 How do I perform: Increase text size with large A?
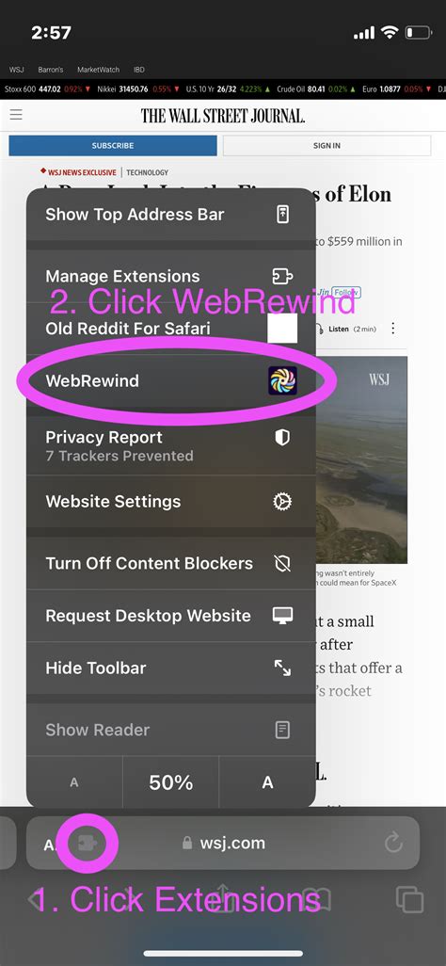pyautogui.click(x=267, y=782)
